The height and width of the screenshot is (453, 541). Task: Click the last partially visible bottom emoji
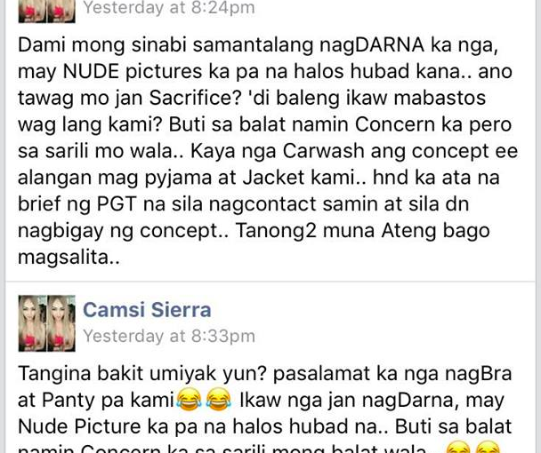coord(488,447)
